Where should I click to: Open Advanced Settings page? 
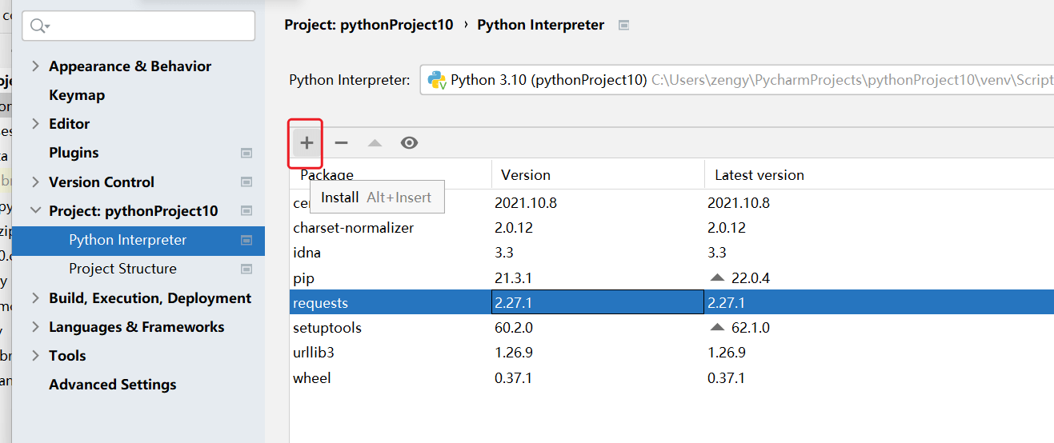[x=113, y=385]
